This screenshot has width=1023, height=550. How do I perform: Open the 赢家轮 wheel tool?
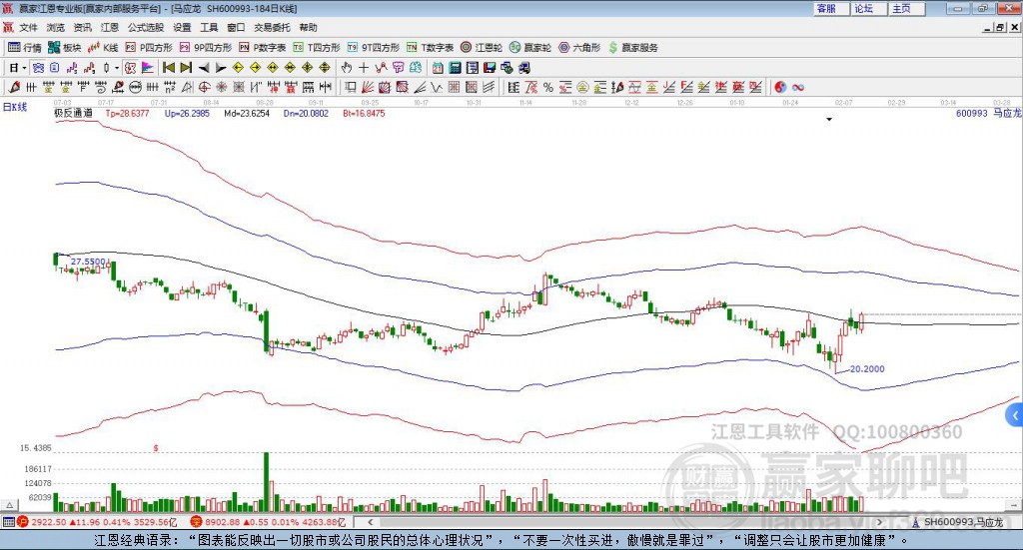(x=530, y=48)
